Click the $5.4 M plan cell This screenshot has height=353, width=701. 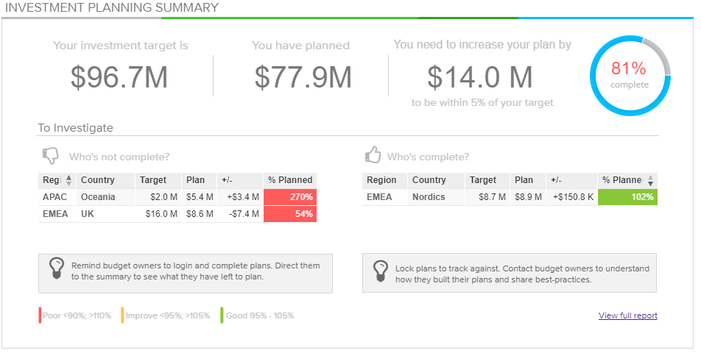click(200, 197)
